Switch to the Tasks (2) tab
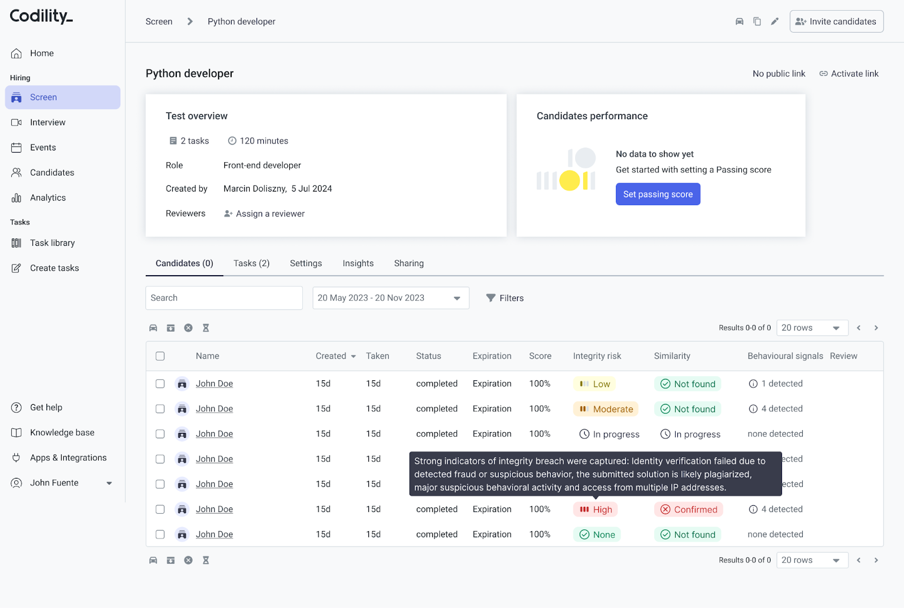This screenshot has width=904, height=608. click(251, 263)
